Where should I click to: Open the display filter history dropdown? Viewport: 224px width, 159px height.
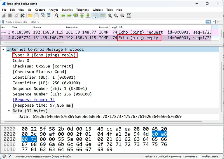[x=214, y=22]
